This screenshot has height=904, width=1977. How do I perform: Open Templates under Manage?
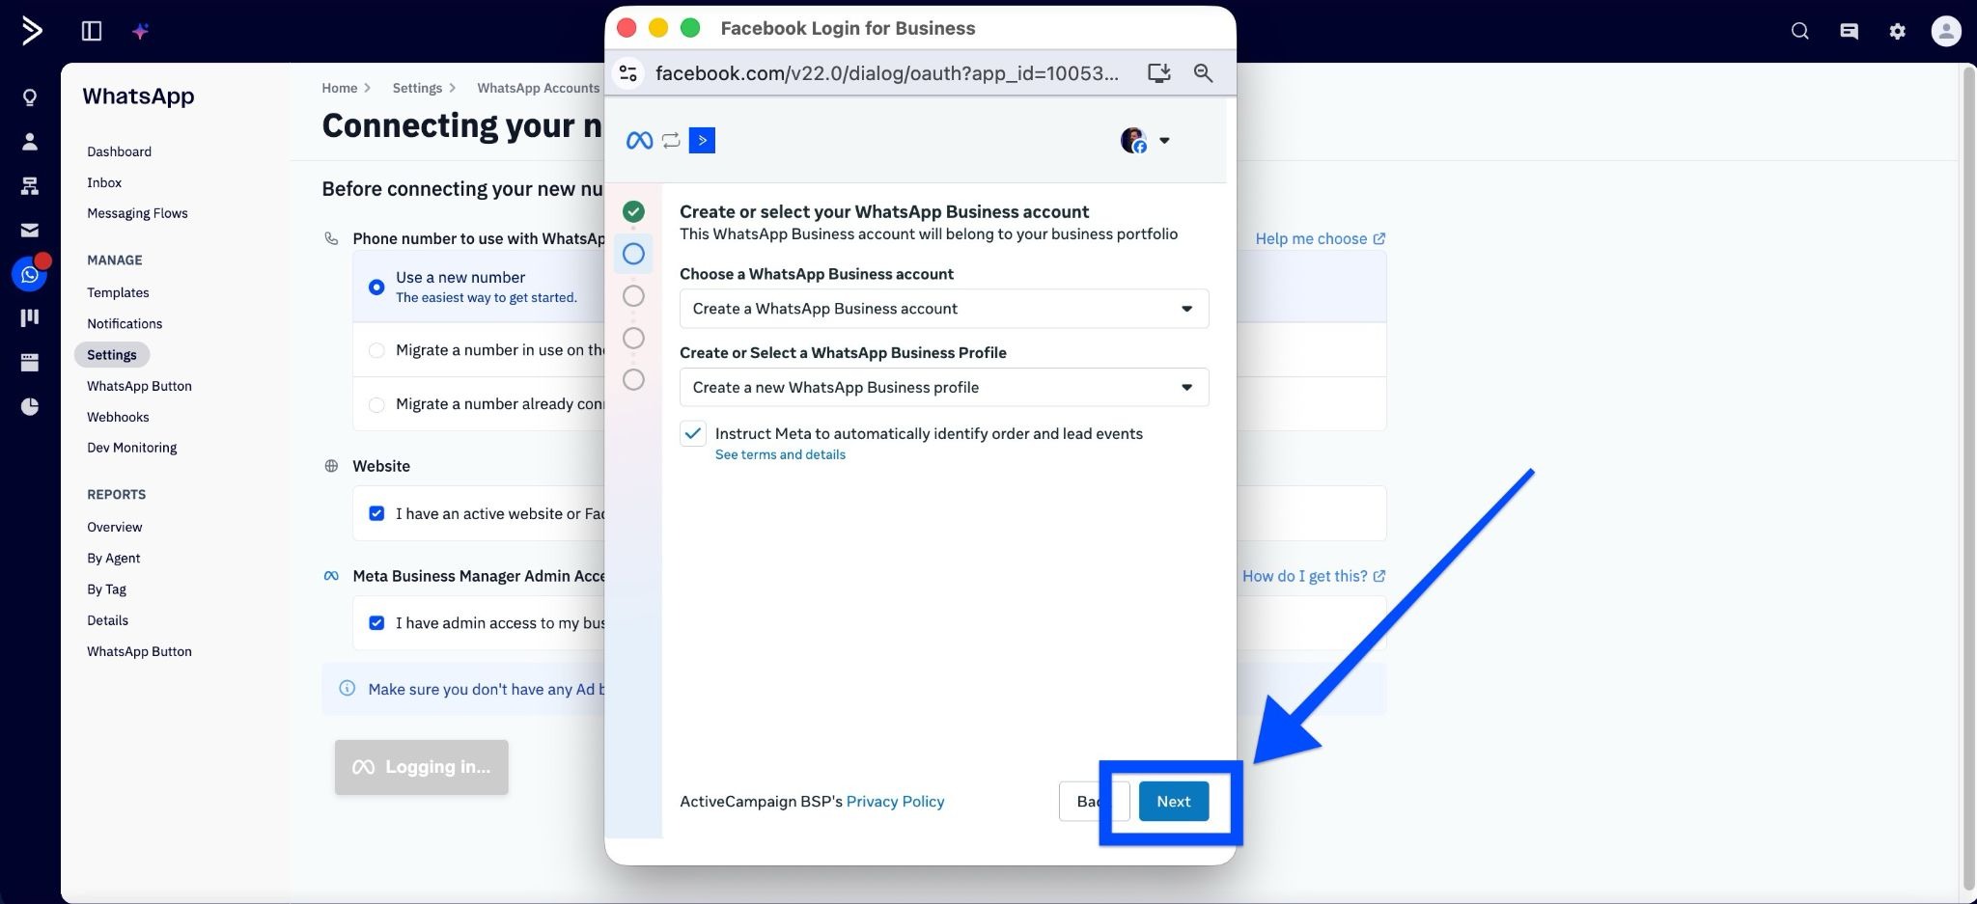click(x=118, y=292)
